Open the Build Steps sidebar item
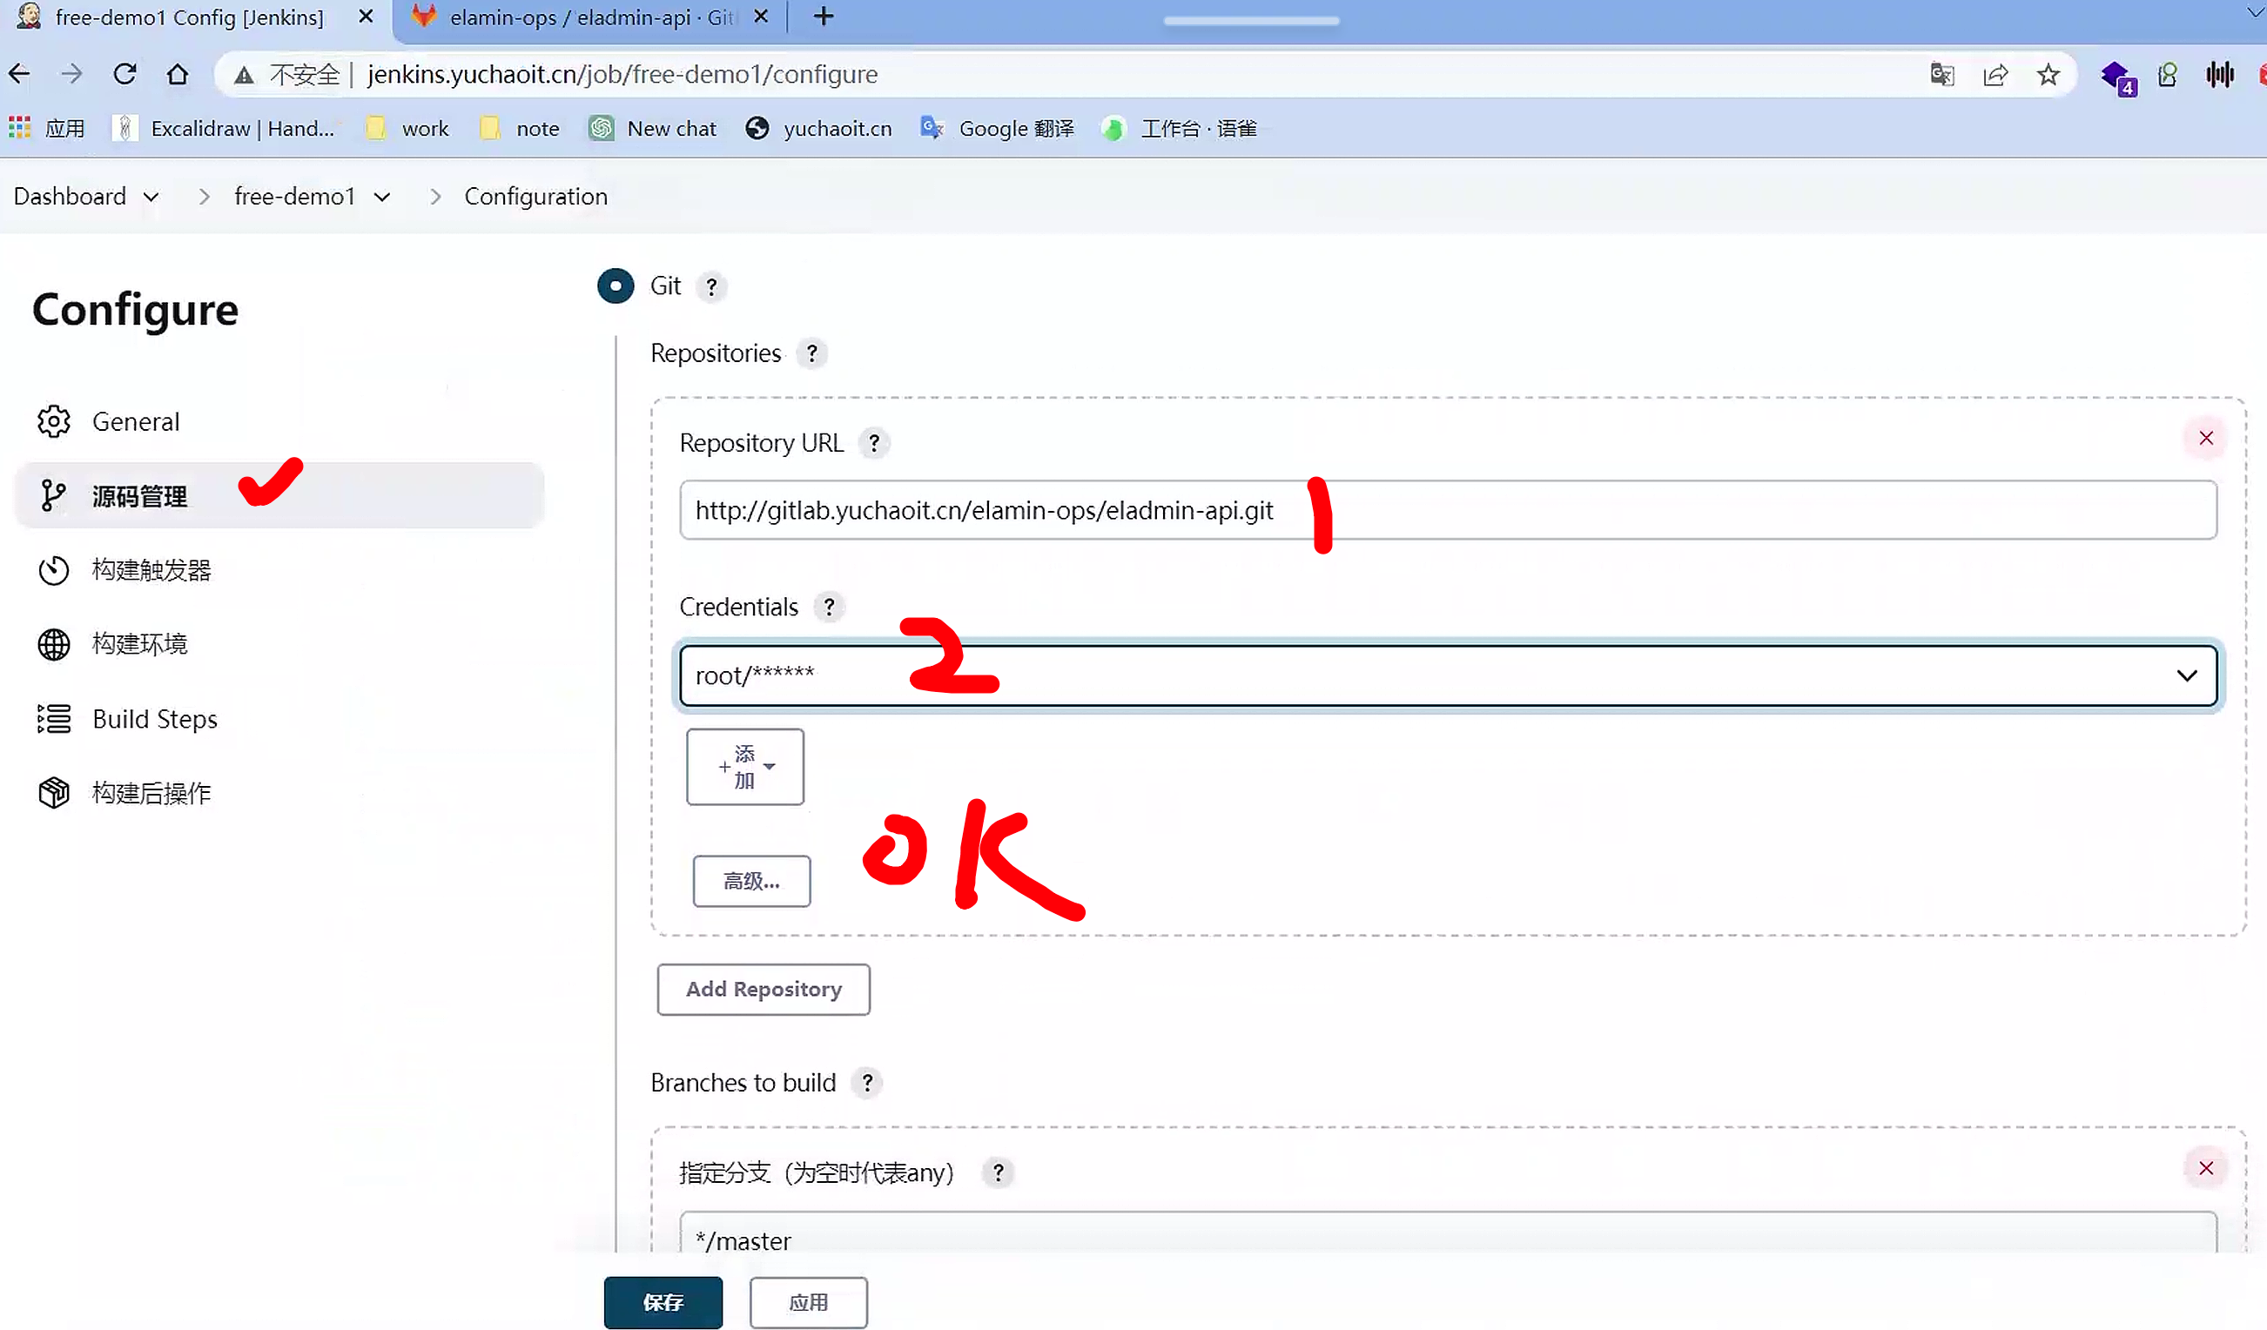The image size is (2267, 1330). [x=155, y=718]
